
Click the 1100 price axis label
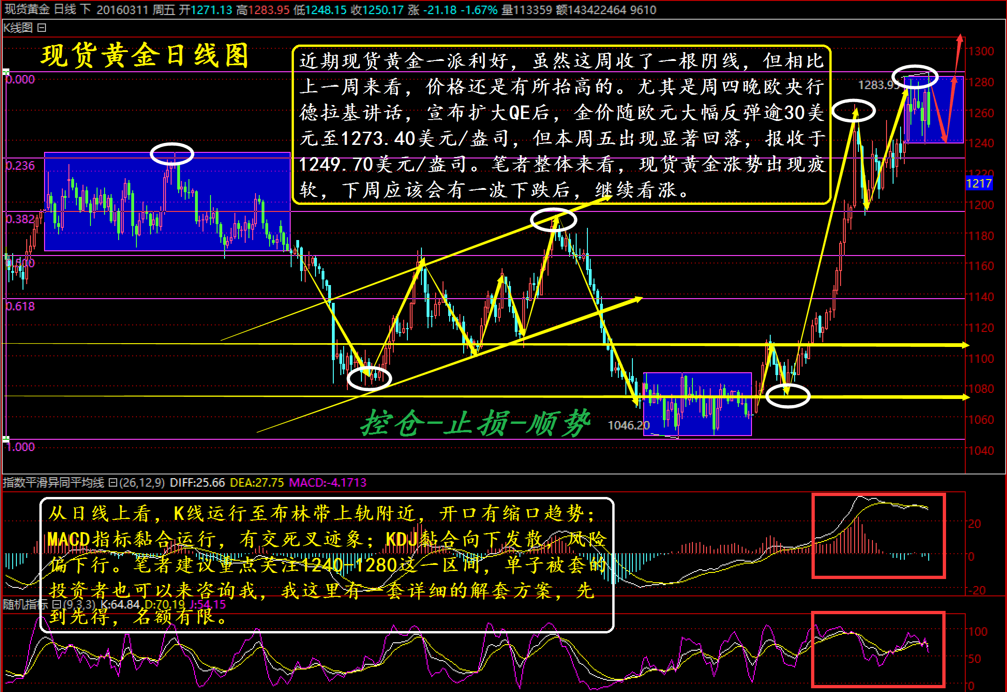981,359
